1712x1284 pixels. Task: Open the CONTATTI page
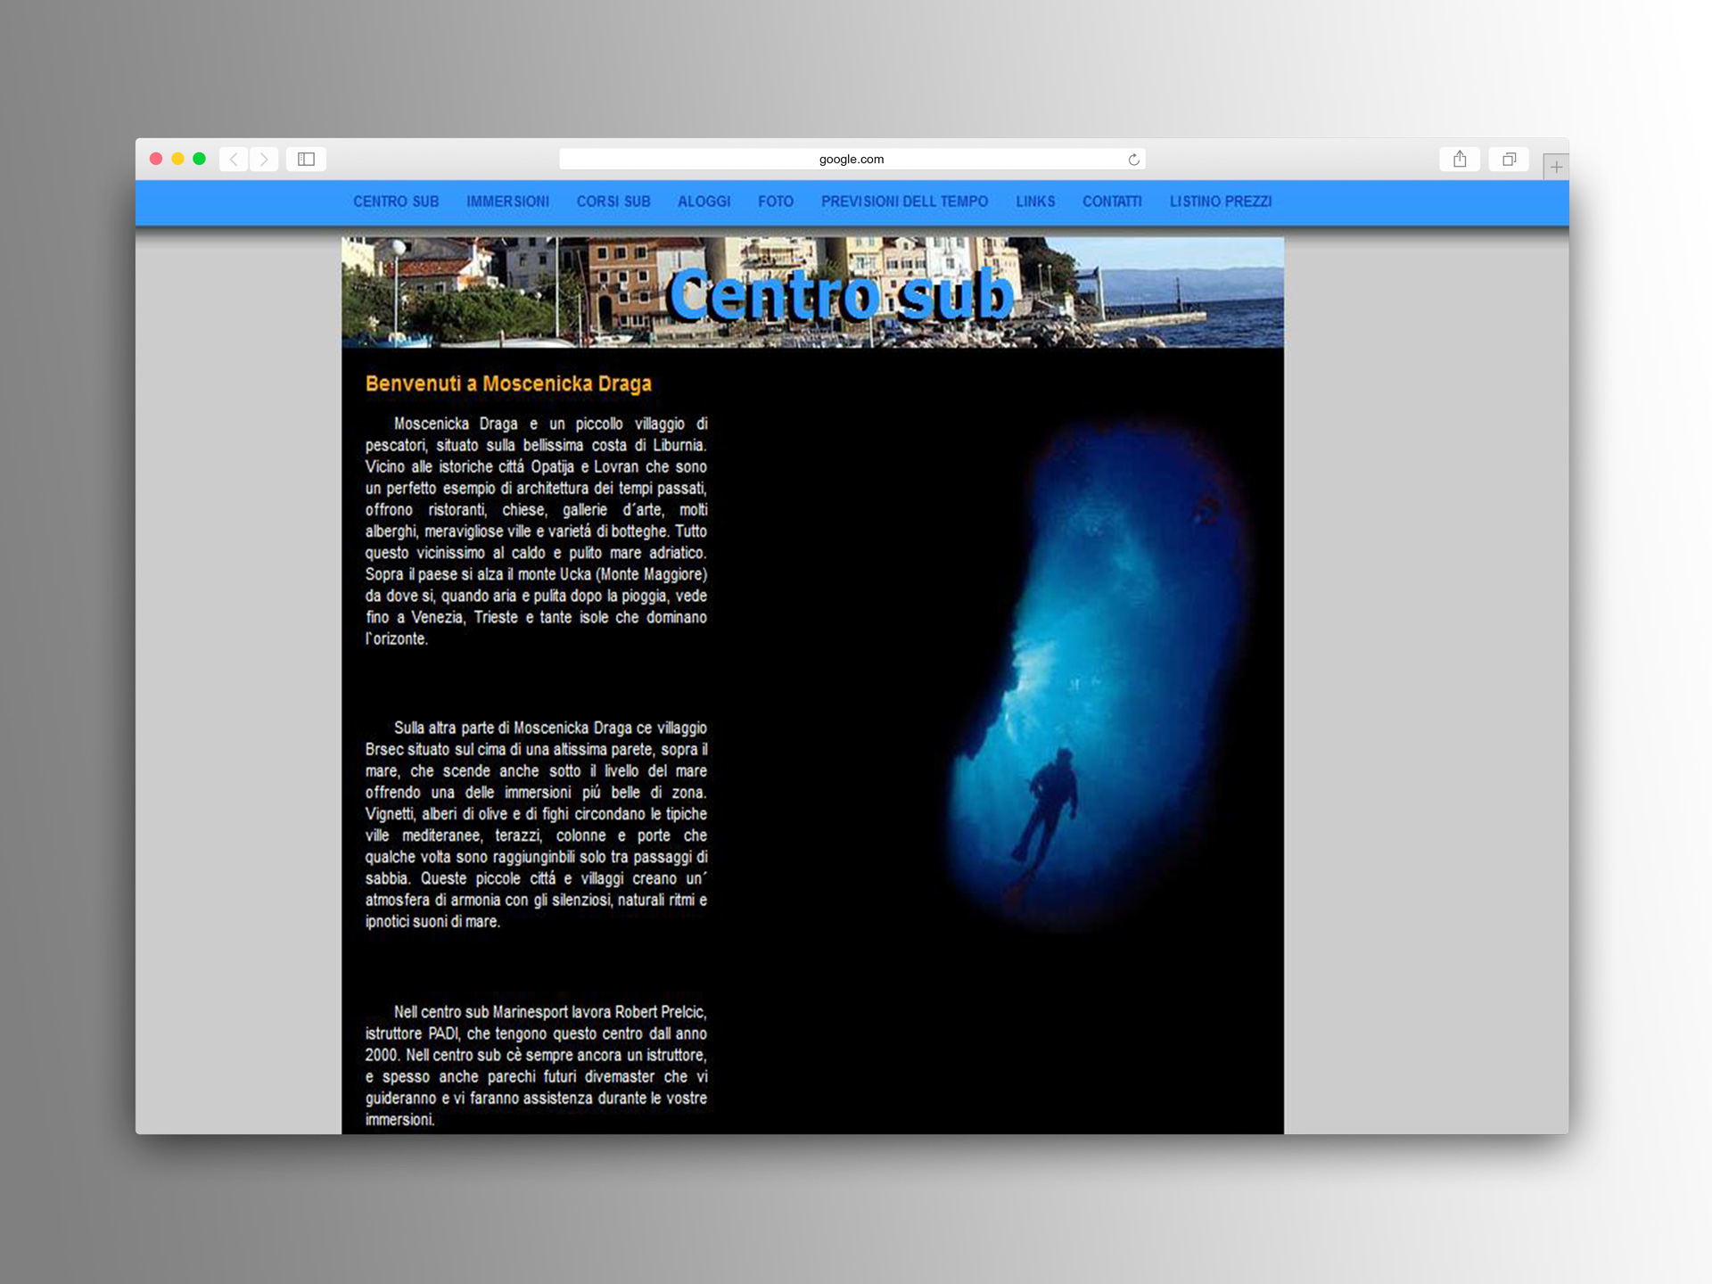pos(1111,202)
